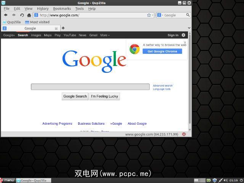This screenshot has width=244, height=183.
Task: Open Gmail in the Google bar
Action: coord(93,35)
